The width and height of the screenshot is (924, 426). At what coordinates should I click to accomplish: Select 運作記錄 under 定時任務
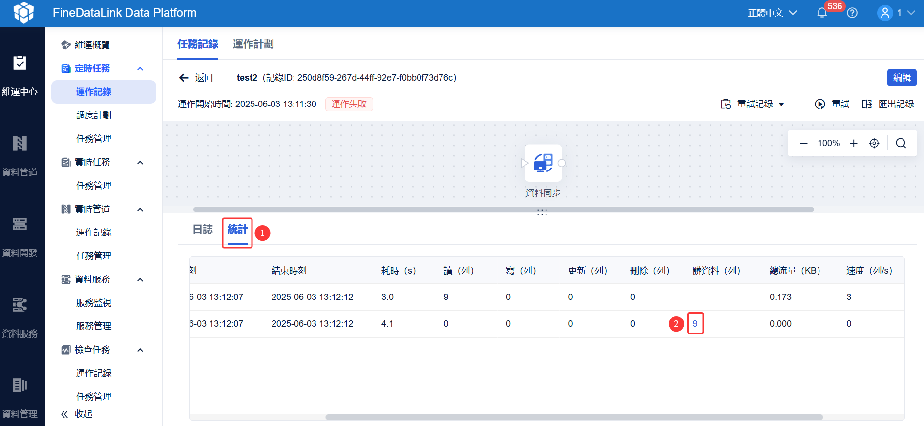pos(104,92)
